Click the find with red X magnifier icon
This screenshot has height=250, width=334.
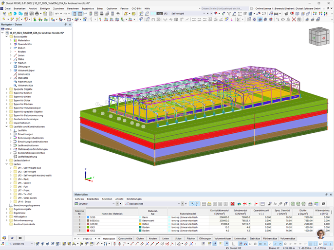(292, 14)
